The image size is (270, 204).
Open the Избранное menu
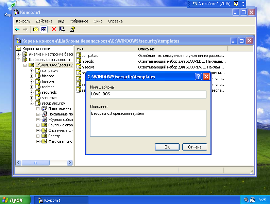coord(79,21)
